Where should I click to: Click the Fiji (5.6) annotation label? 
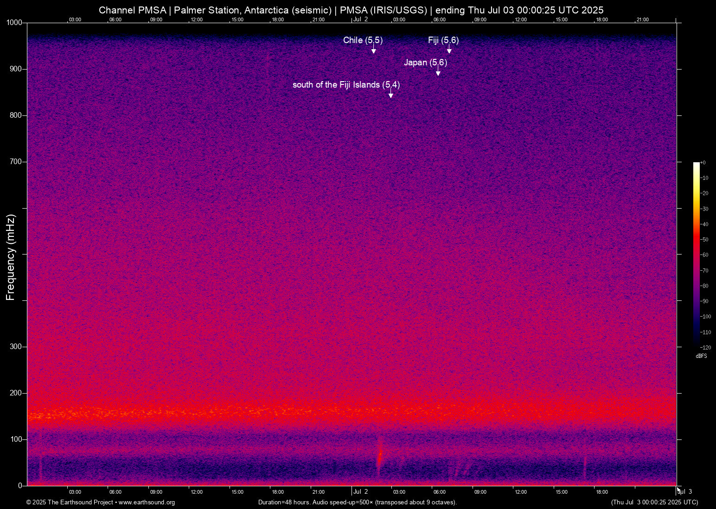[442, 40]
